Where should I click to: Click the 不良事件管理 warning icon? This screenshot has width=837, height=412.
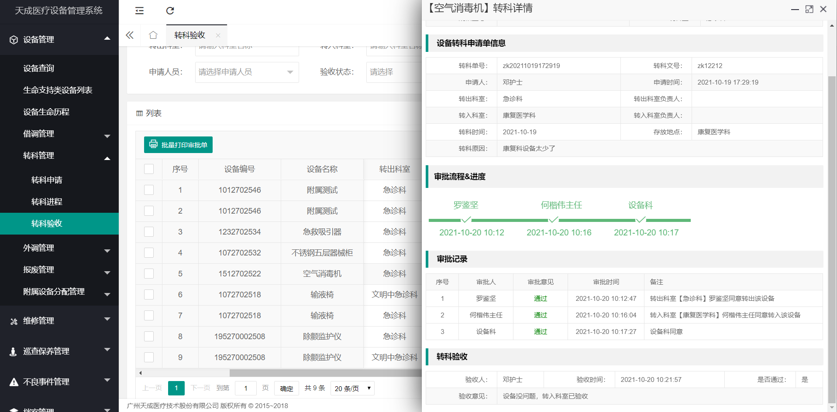14,382
